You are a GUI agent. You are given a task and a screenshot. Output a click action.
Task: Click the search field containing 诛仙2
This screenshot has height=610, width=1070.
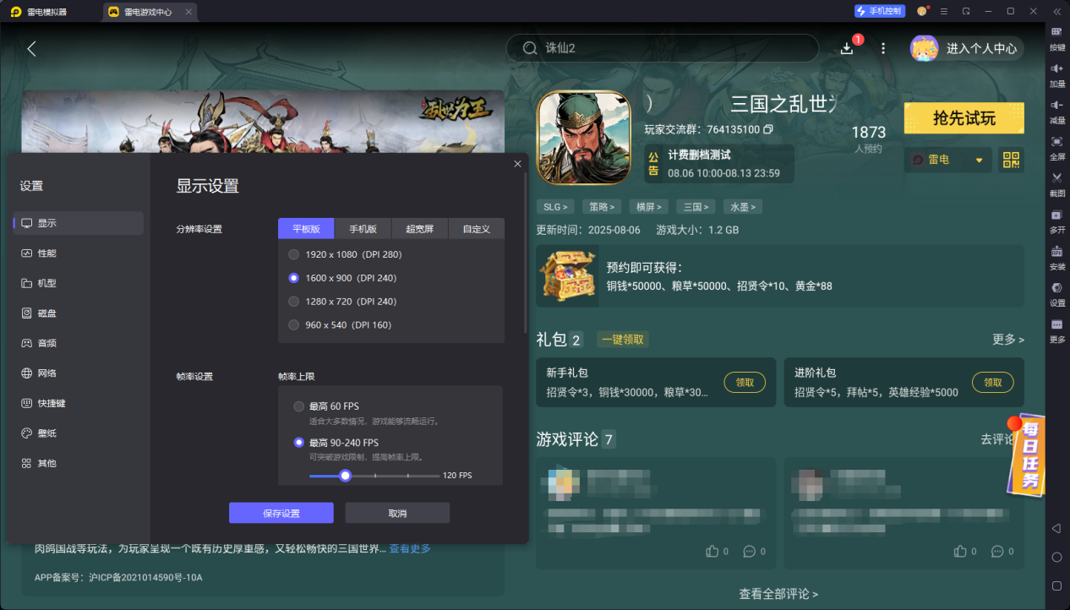663,48
